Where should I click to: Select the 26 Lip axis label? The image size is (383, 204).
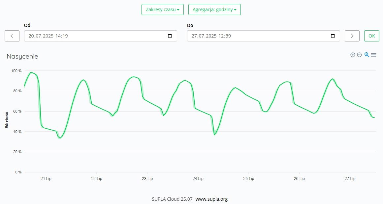pos(299,178)
